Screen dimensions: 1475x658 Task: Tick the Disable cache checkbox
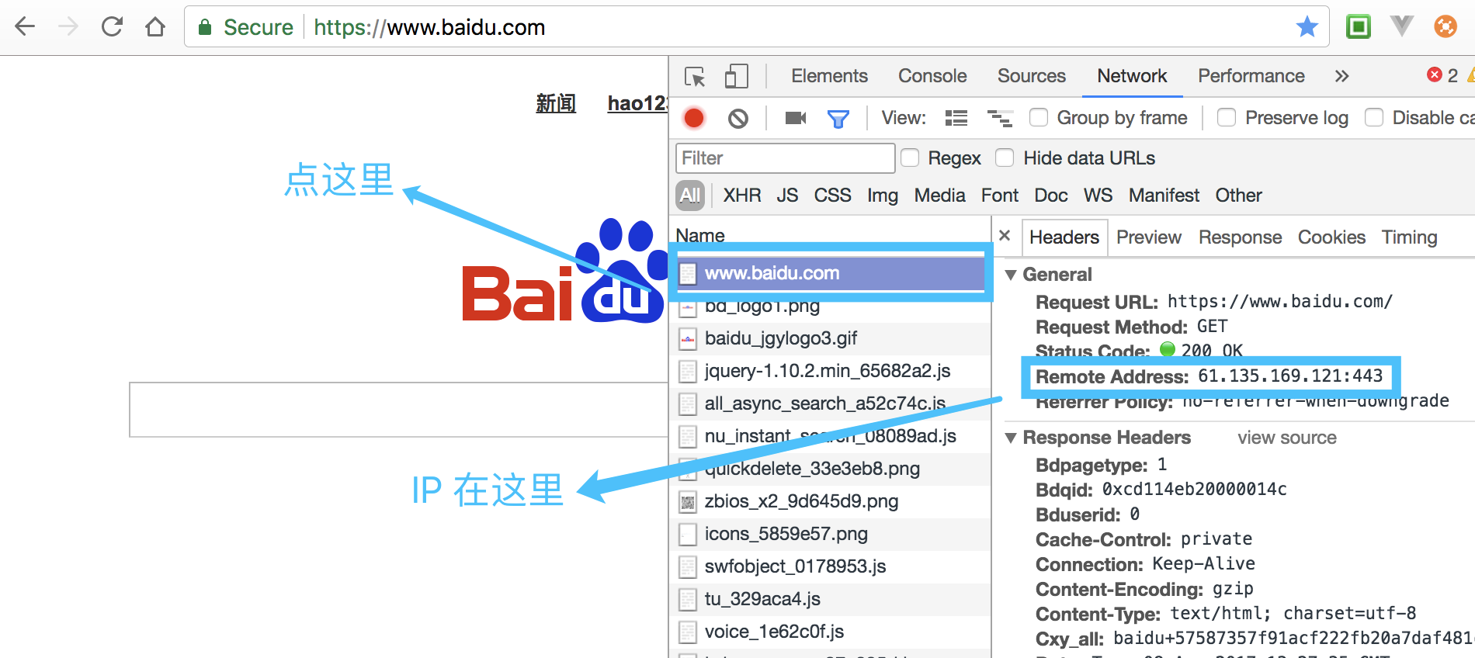[1374, 117]
